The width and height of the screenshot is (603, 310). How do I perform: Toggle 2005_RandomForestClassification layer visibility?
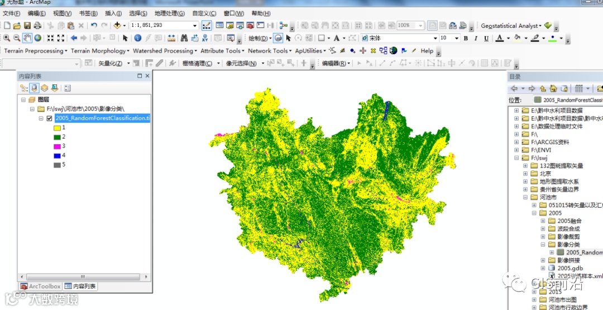click(49, 118)
